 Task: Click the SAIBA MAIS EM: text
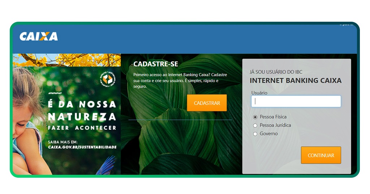click(x=63, y=142)
